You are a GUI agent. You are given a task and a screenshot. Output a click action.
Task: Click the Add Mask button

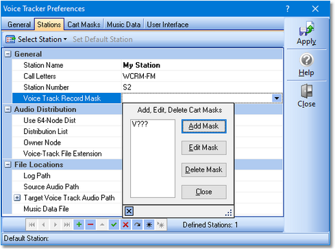coord(204,126)
